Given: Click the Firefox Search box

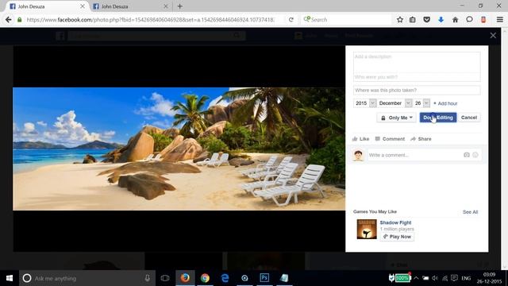Looking at the screenshot, I should tap(346, 20).
